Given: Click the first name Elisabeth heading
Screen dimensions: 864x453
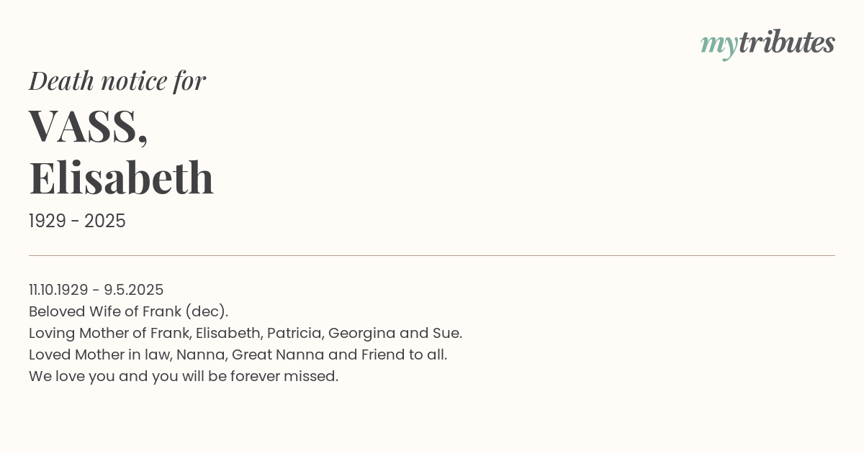Looking at the screenshot, I should [122, 177].
